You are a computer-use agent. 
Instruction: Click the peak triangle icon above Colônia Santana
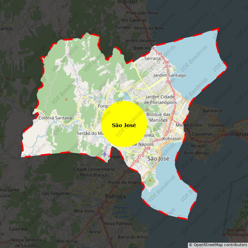point(66,100)
